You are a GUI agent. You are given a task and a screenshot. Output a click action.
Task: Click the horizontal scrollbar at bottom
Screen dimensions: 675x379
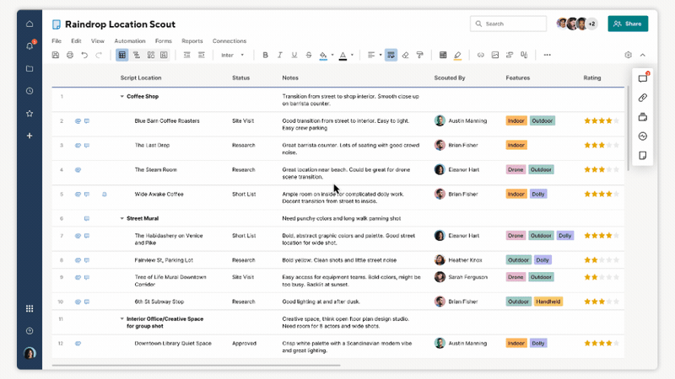coord(197,366)
